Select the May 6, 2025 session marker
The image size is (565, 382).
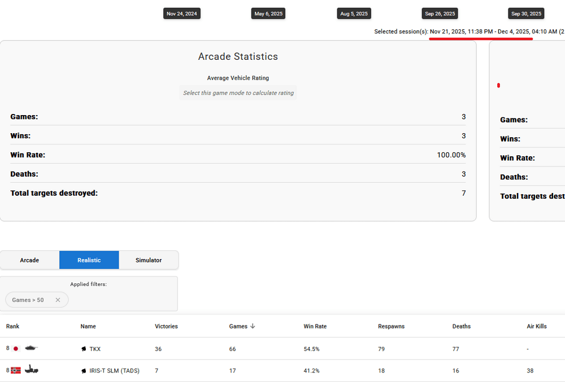coord(268,14)
